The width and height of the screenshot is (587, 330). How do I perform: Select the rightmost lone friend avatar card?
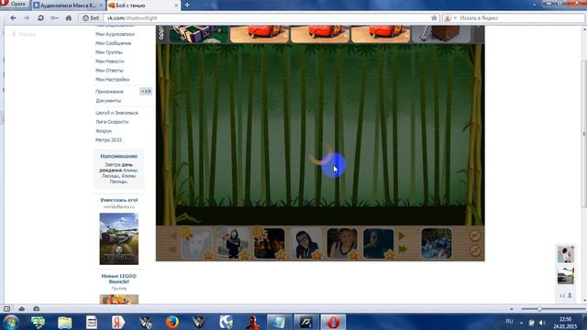[437, 243]
